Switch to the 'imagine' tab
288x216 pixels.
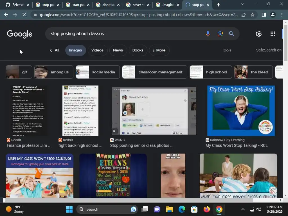tap(168, 5)
